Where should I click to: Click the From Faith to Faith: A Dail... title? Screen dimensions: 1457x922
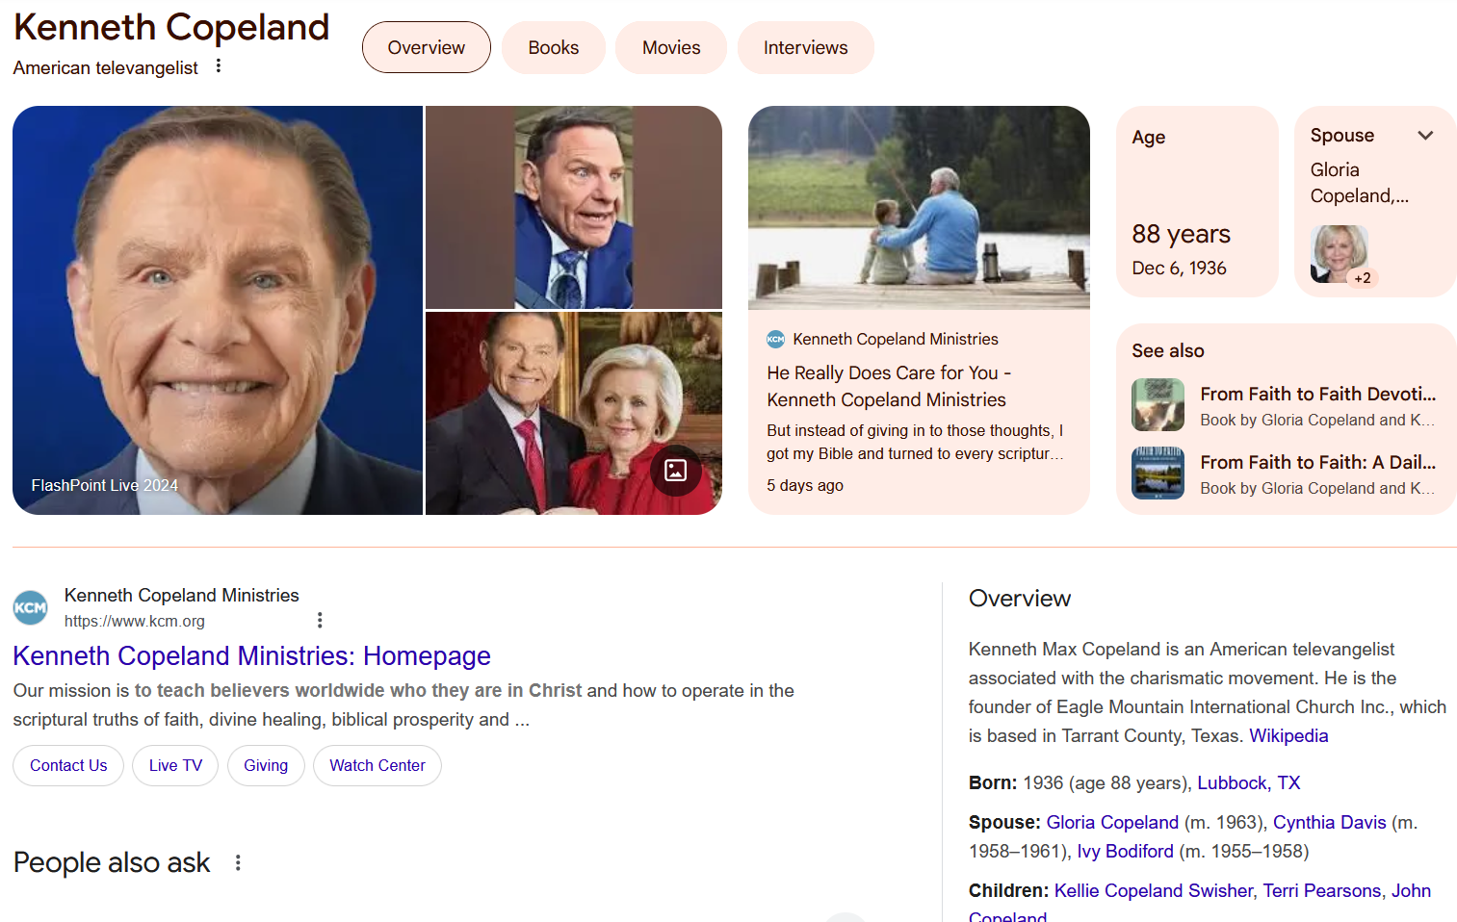1317,462
